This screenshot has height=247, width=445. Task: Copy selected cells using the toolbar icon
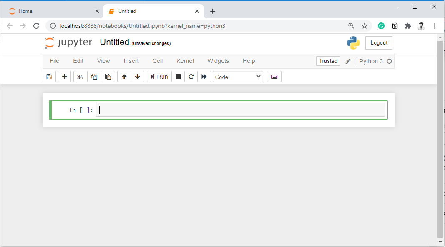point(94,77)
